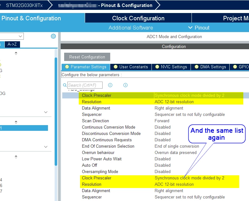
Task: Go to next search result arrow
Action: [125, 85]
